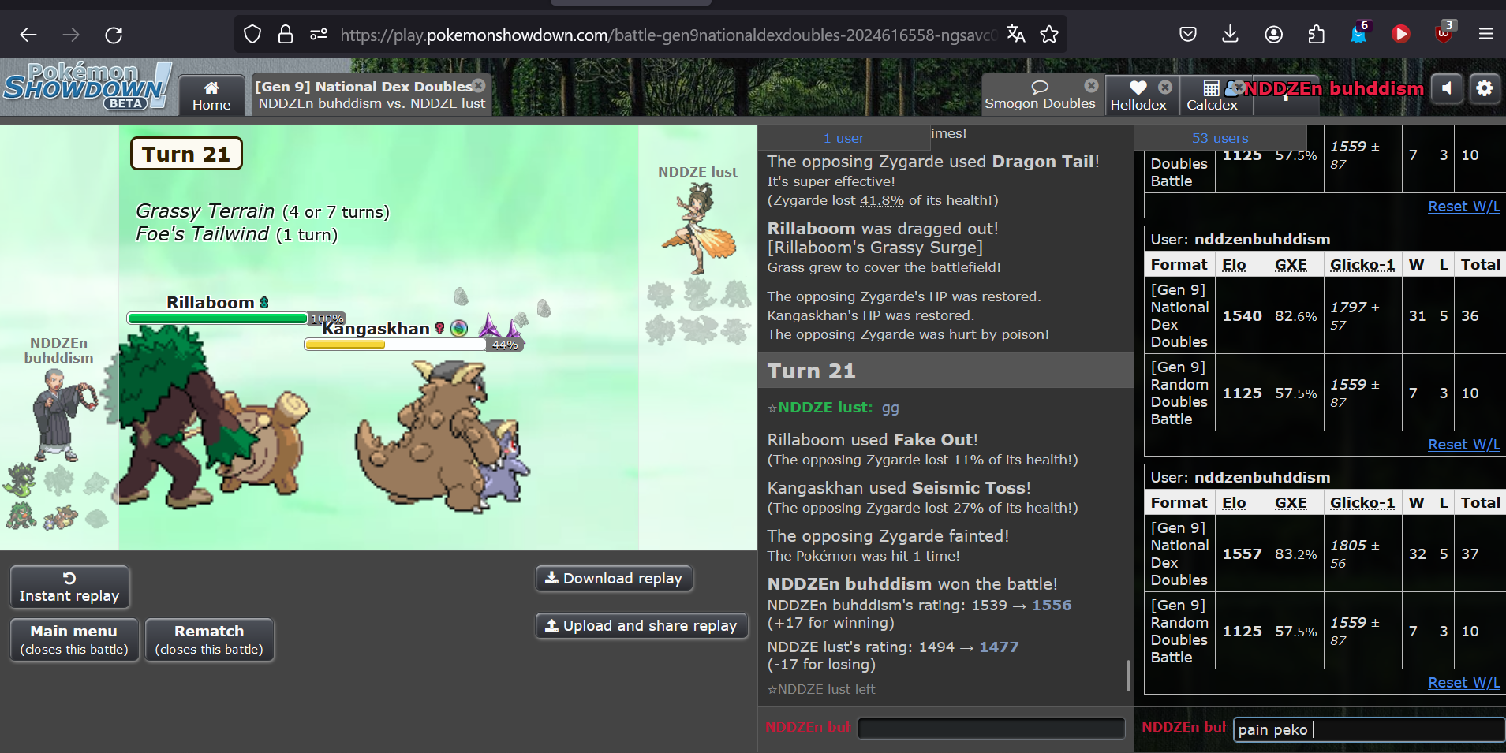Bookmark this page with the star icon
The width and height of the screenshot is (1506, 753).
pyautogui.click(x=1049, y=35)
